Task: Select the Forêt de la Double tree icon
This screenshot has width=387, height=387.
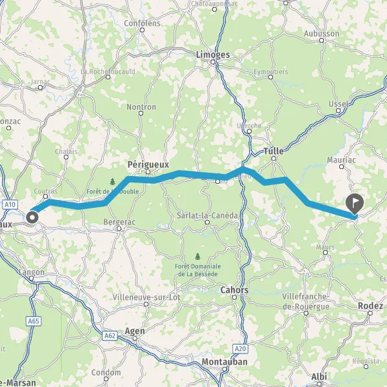Action: point(112,182)
